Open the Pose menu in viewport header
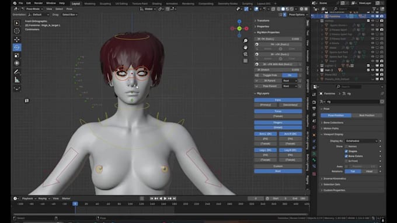 click(x=69, y=9)
